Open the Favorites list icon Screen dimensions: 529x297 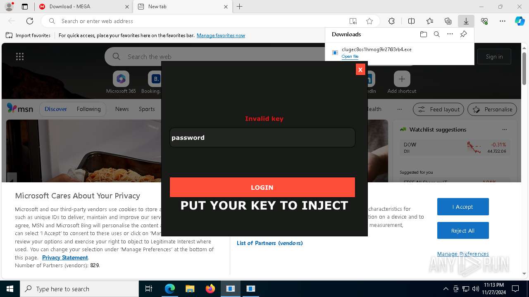click(430, 21)
